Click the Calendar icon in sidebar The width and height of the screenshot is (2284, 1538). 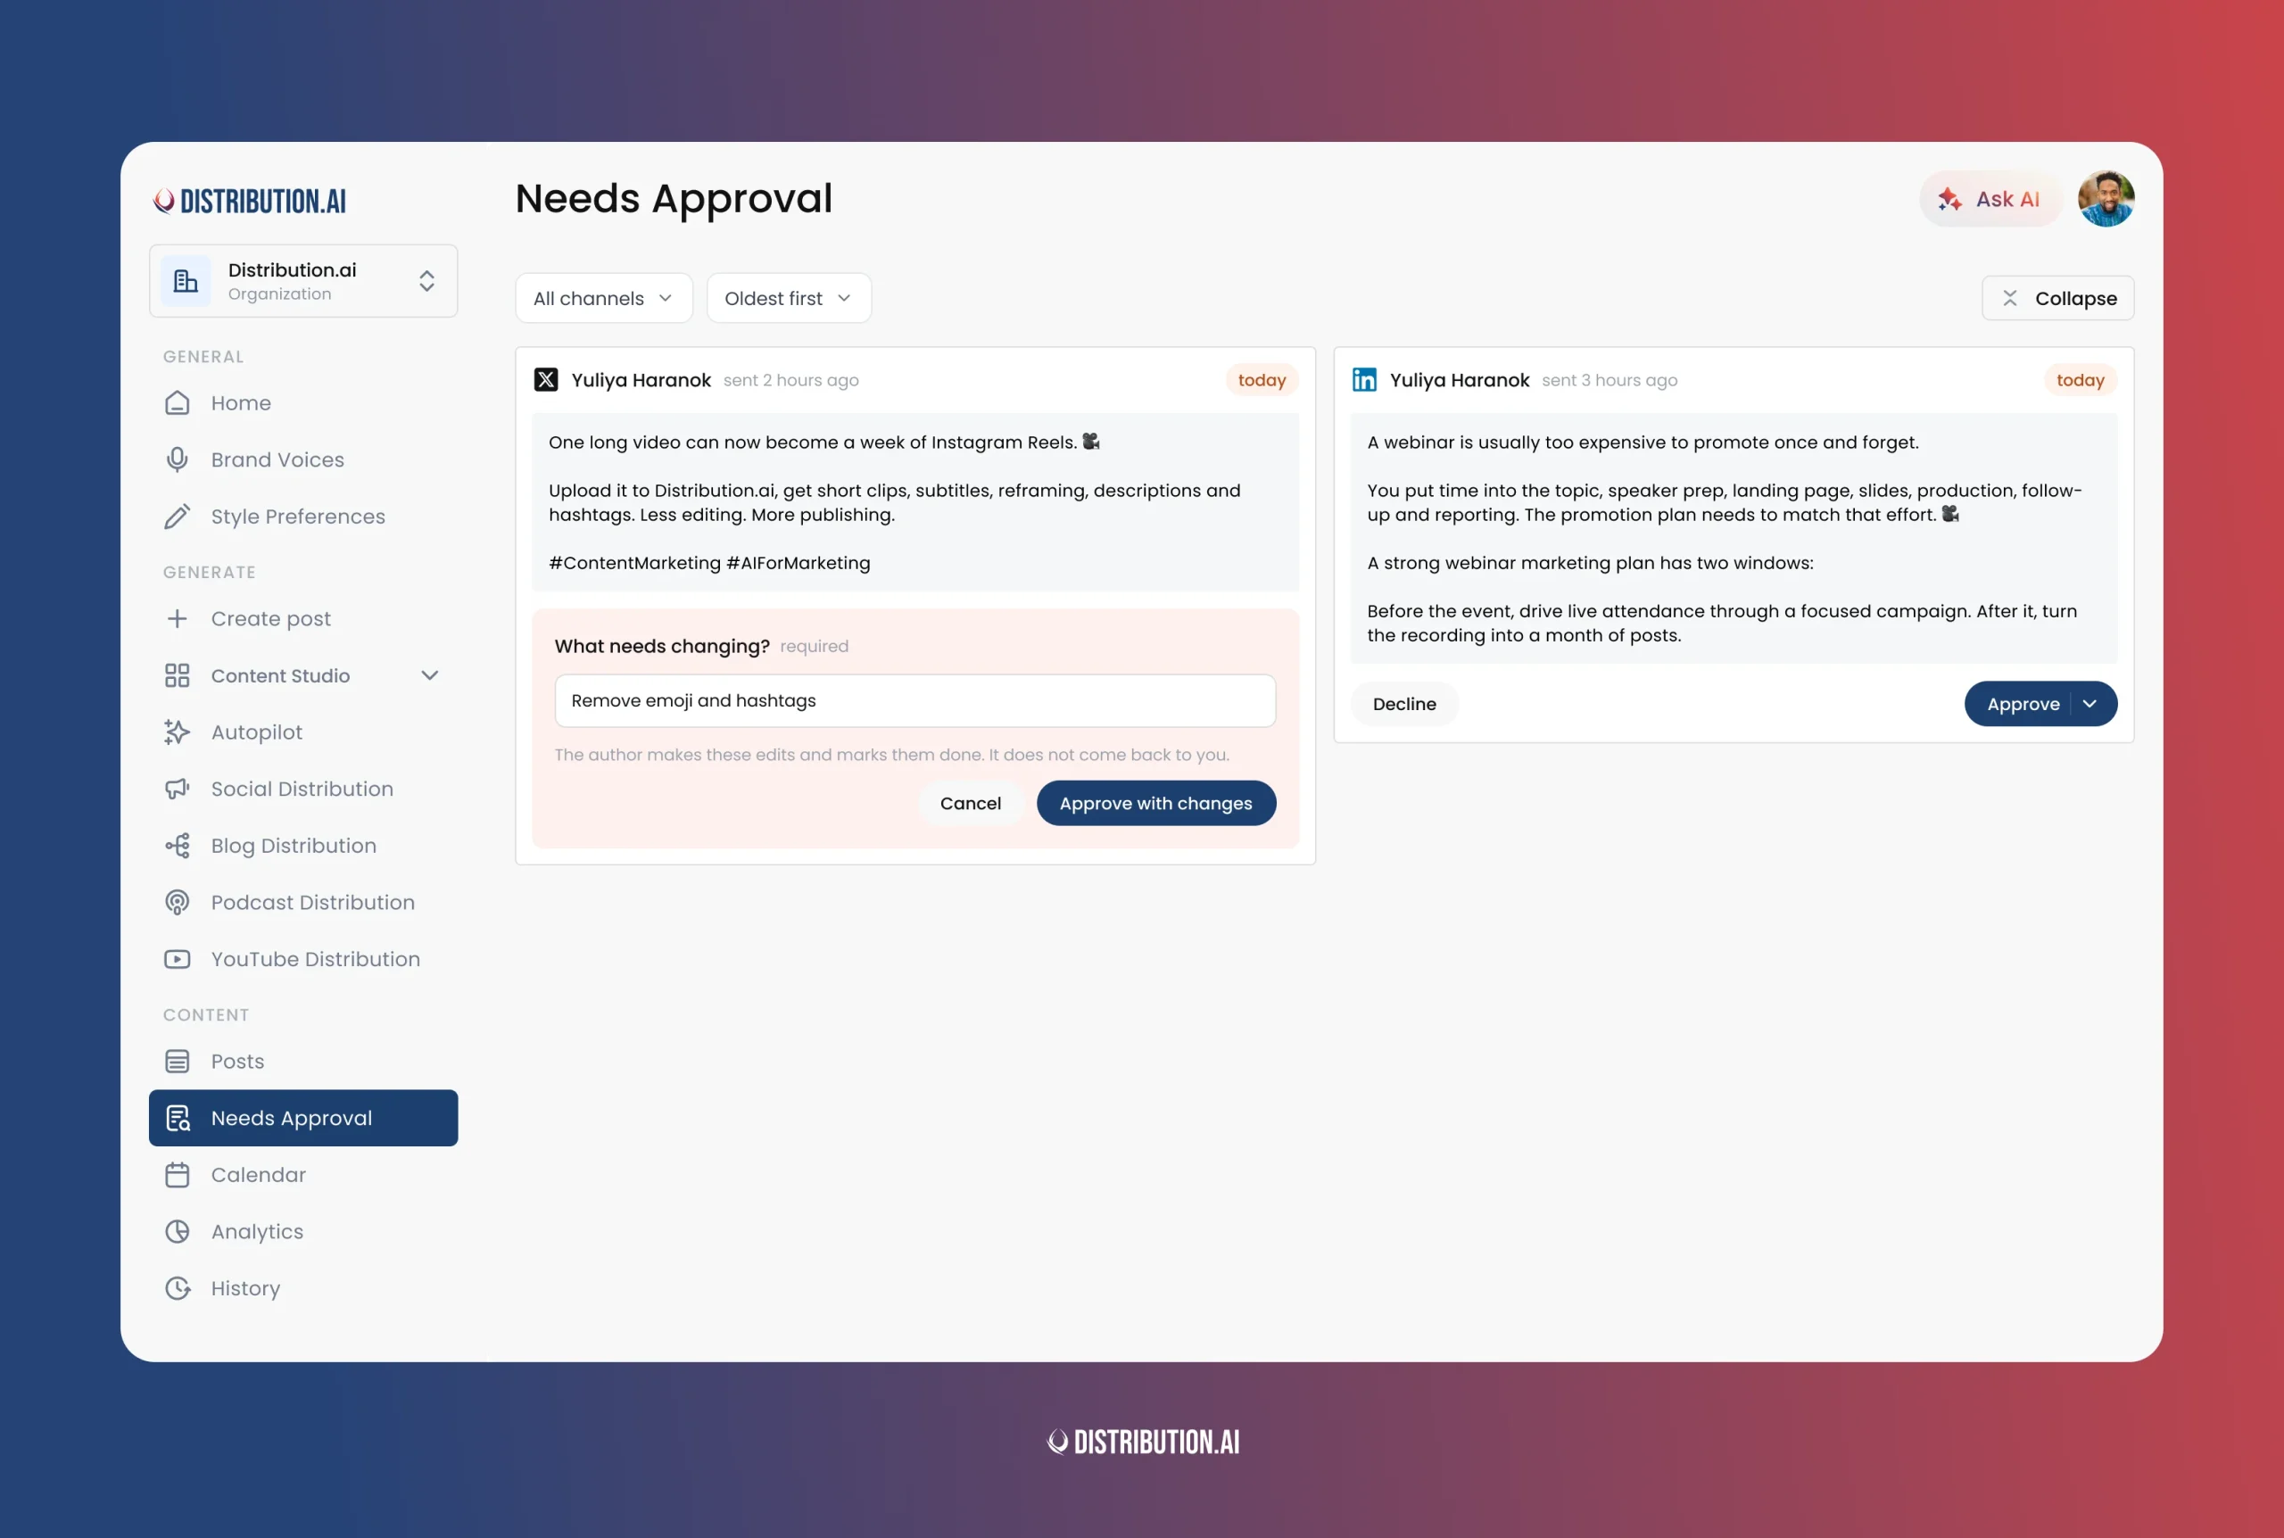click(178, 1175)
